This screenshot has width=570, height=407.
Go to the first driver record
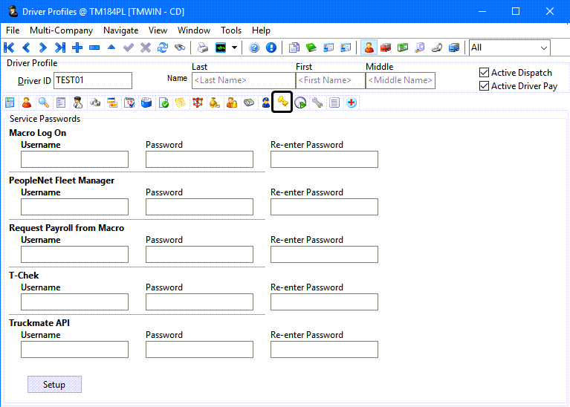(10, 48)
